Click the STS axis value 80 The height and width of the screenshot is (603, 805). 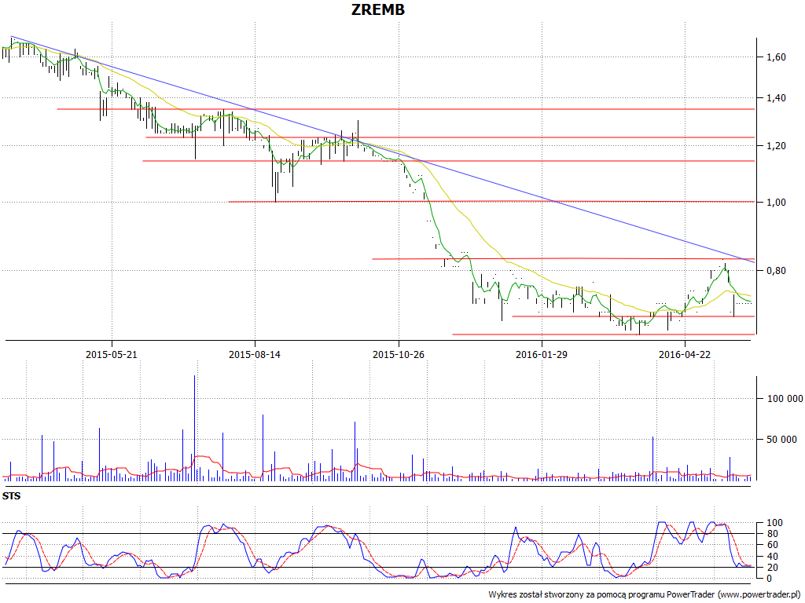772,534
